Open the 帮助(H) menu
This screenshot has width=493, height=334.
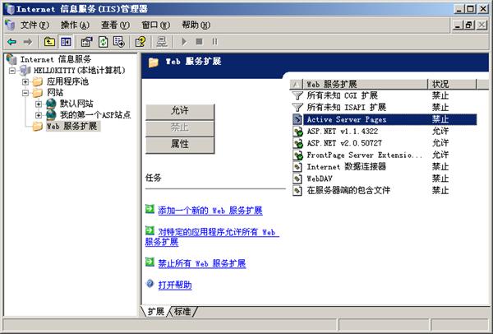coord(196,25)
